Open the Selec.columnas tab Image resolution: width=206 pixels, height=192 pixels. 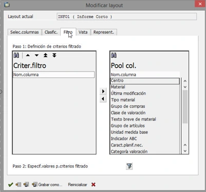24,32
